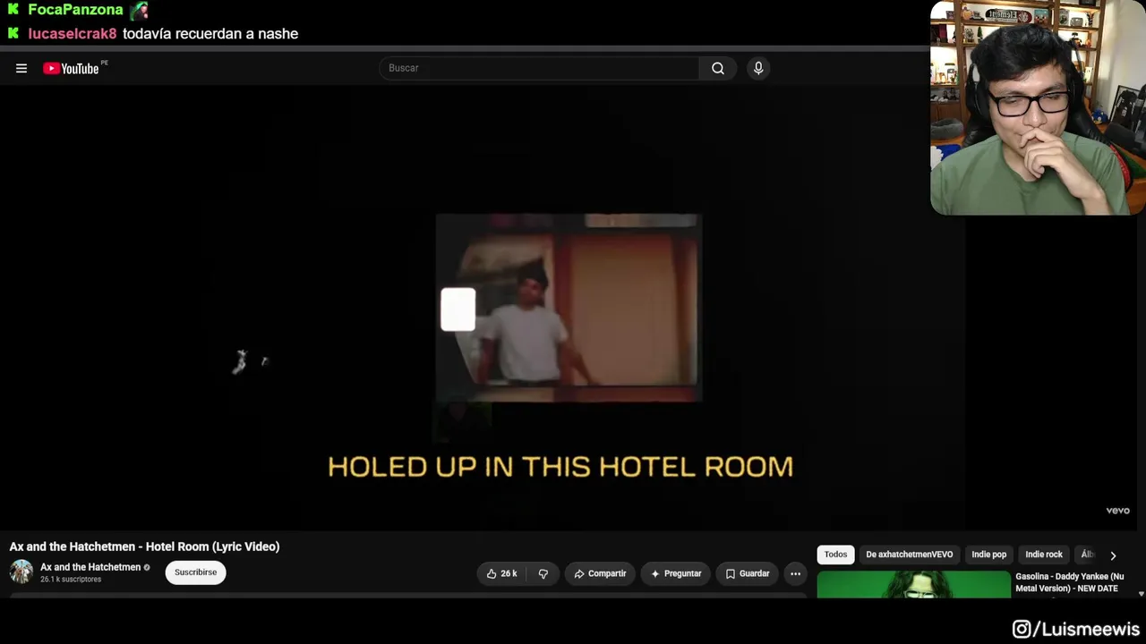Open the Gasolina Nu Metal video thumbnail
The height and width of the screenshot is (644, 1146).
(x=913, y=584)
